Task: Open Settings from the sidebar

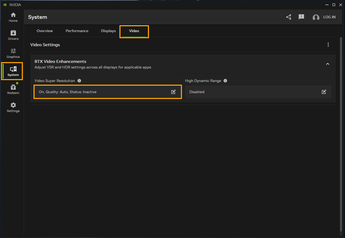Action: tap(13, 107)
